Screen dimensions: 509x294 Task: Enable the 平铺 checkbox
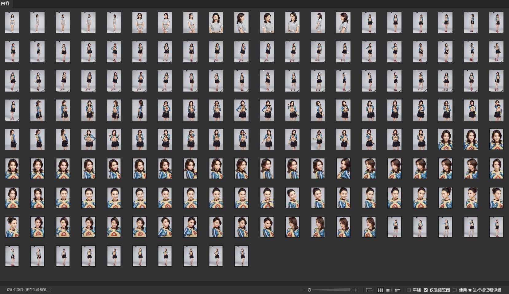pos(409,290)
